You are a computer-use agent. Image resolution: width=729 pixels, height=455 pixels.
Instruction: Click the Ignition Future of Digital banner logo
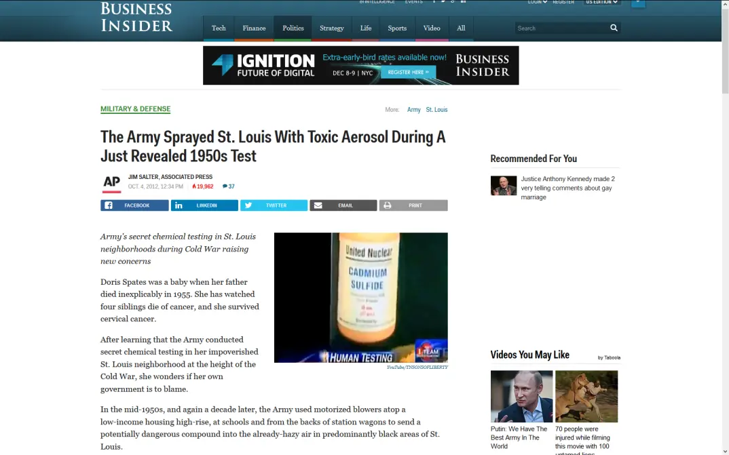click(263, 65)
